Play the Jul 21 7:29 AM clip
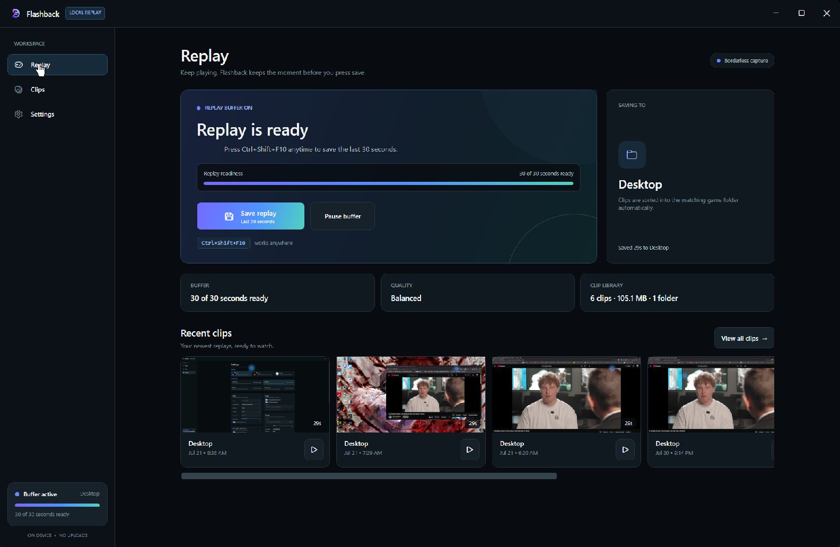Viewport: 840px width, 547px height. tap(469, 449)
